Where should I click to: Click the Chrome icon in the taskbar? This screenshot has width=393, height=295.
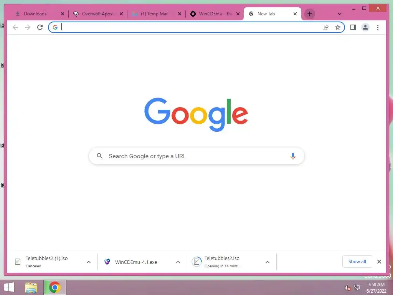click(54, 287)
